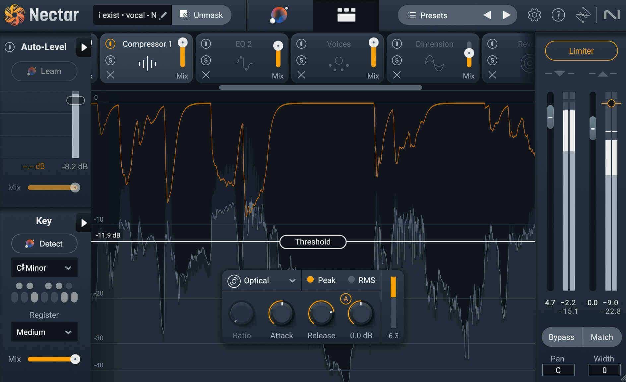
Task: Select RMS detection mode
Action: pyautogui.click(x=362, y=280)
